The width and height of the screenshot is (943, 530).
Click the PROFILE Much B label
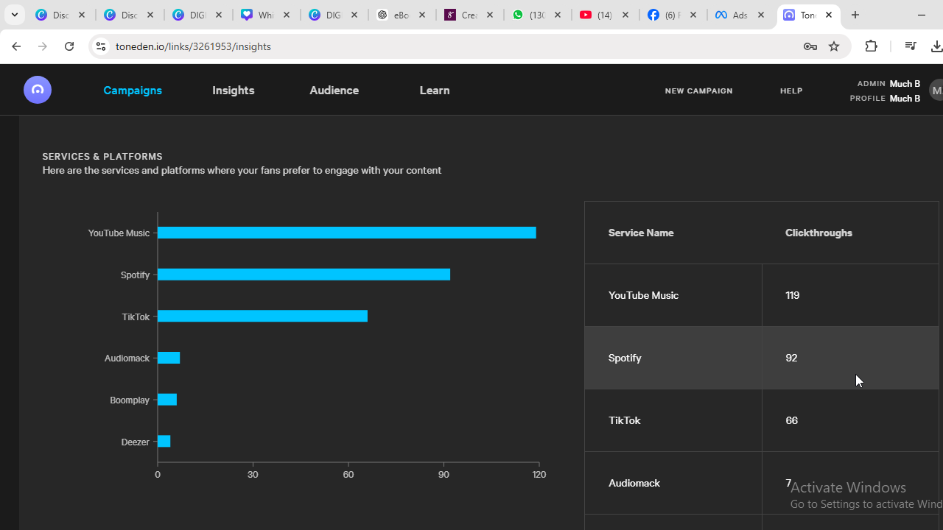tap(885, 99)
